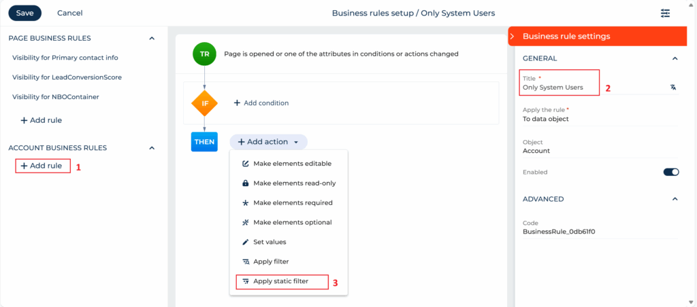The image size is (697, 307).
Task: Select Make elements read-only option
Action: point(294,183)
